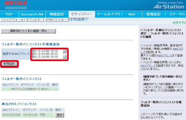The image size is (186, 120).
Task: Click the 検出されたパソコンリスト heading
Action: coord(19,104)
